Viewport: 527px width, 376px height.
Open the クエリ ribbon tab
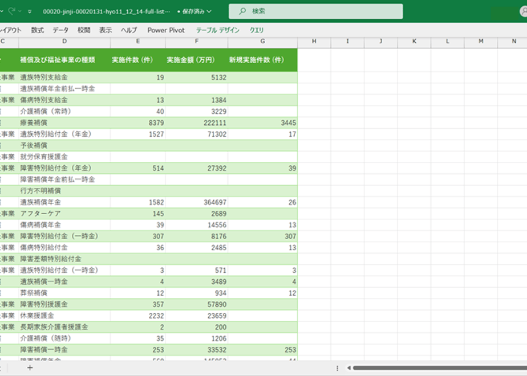point(257,30)
